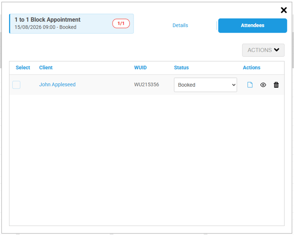Viewport: 294px width, 235px height.
Task: Click the Actions column header
Action: (x=252, y=68)
